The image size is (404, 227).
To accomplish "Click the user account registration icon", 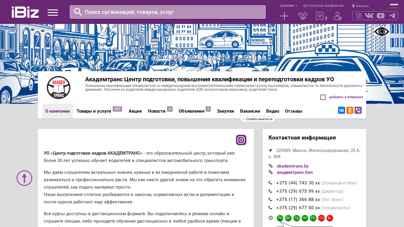I will tap(337, 16).
